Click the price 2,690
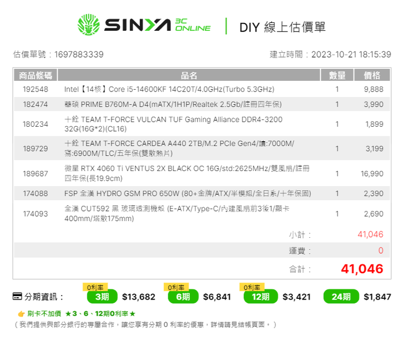This screenshot has height=341, width=404. [x=374, y=214]
